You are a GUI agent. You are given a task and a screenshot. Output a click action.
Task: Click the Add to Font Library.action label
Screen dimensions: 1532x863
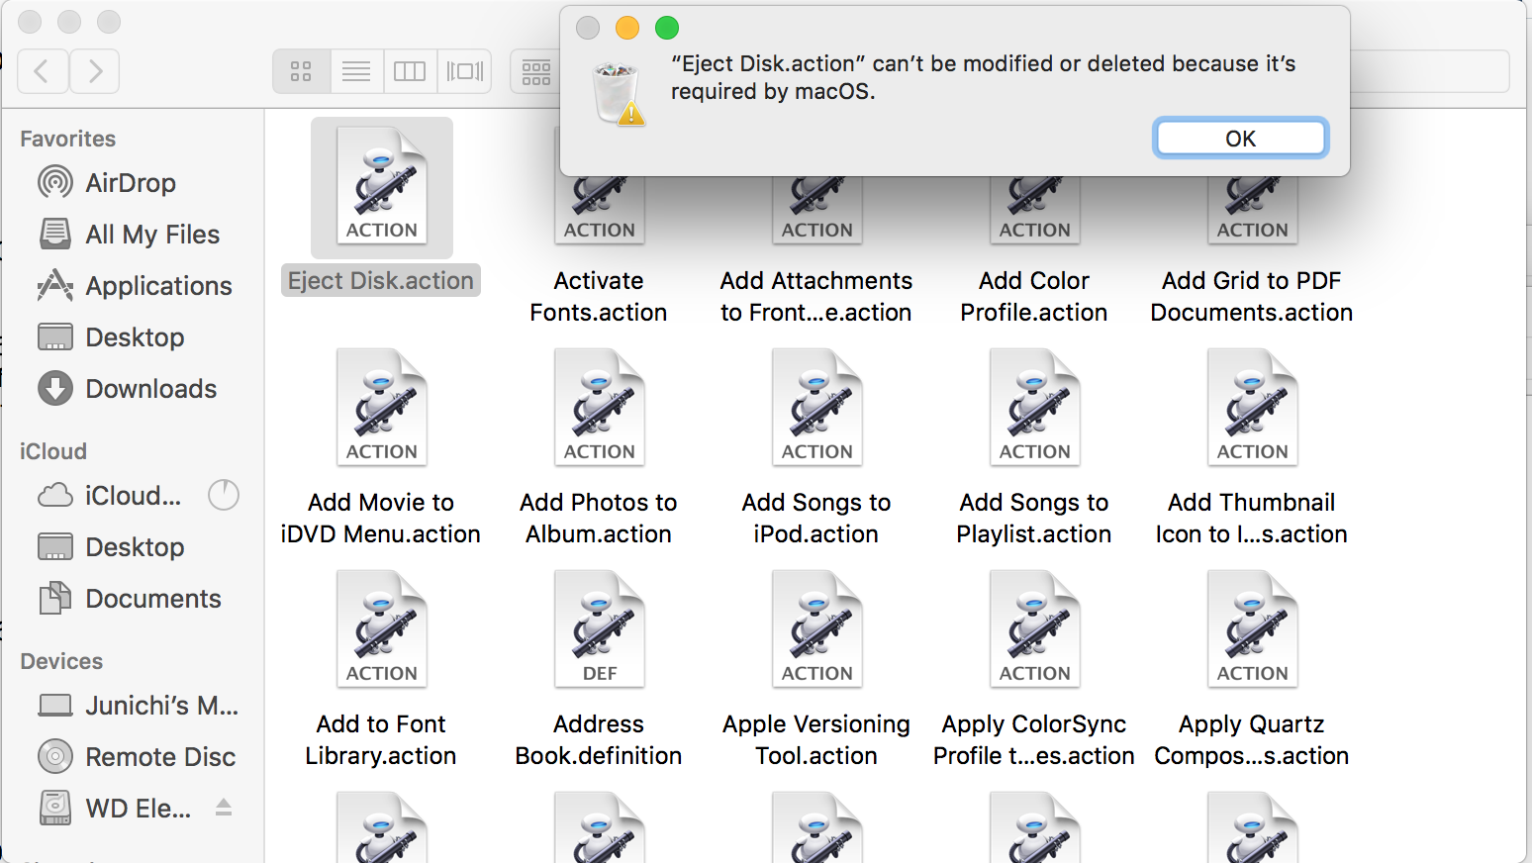[x=381, y=740]
